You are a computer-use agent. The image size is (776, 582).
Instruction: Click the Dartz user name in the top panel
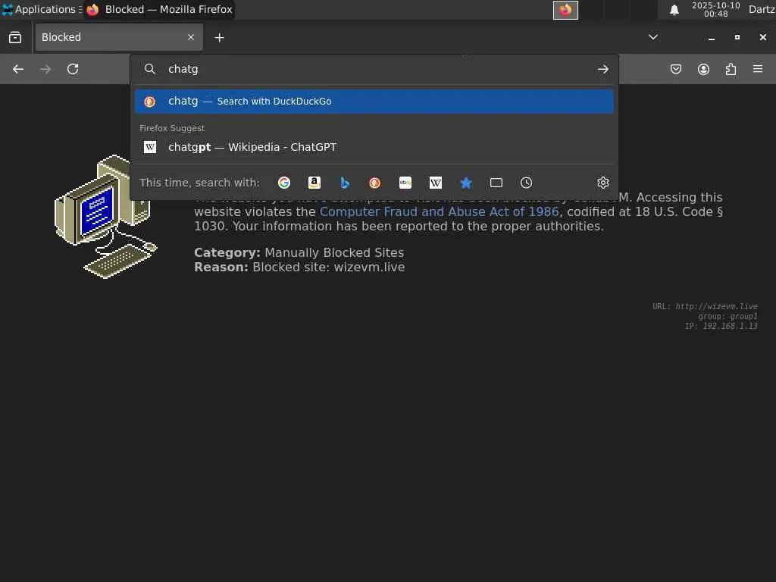point(762,9)
